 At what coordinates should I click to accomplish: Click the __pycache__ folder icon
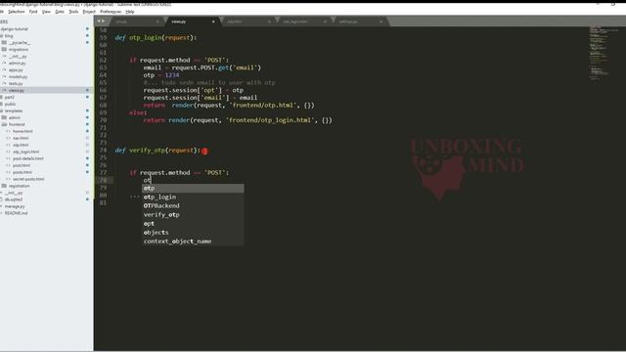(4, 43)
